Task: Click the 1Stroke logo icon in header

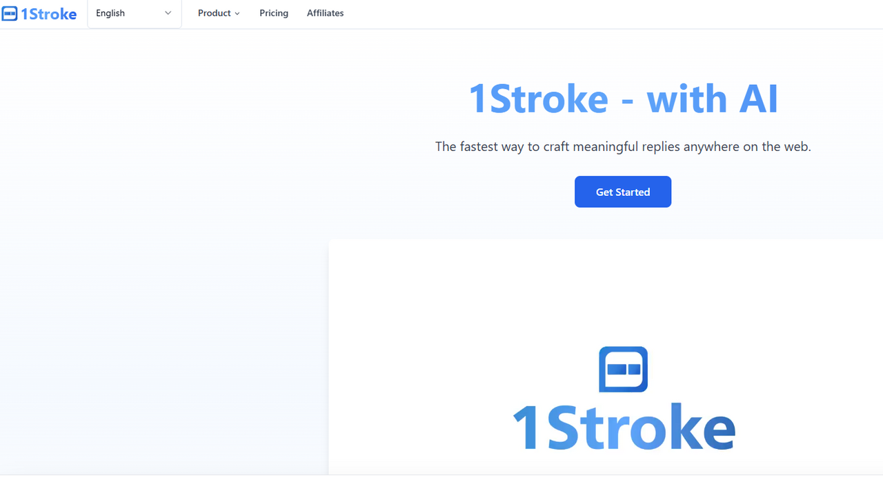Action: coord(10,13)
